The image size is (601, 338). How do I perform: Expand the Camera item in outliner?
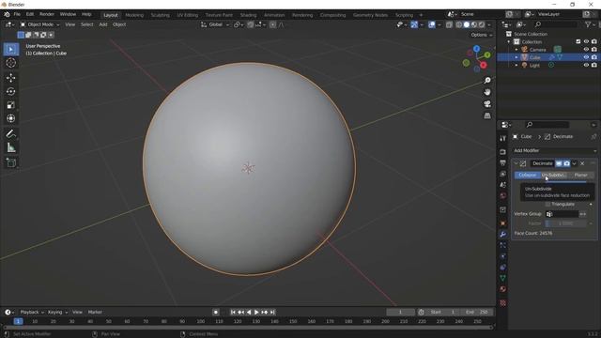(516, 50)
